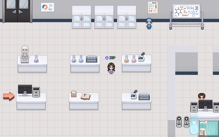Click the microscope next to the test tube rack

point(134,95)
